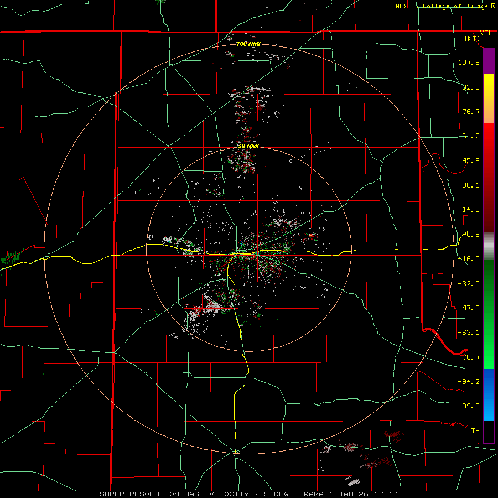Click the purple segment of the color bar

489,62
